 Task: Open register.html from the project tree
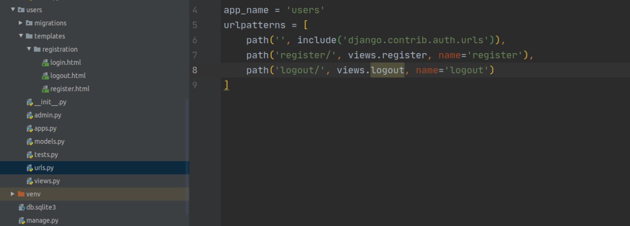(70, 89)
